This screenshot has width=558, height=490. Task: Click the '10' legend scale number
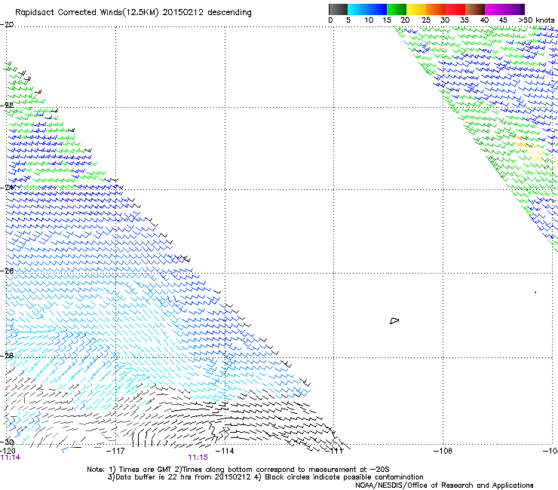369,20
